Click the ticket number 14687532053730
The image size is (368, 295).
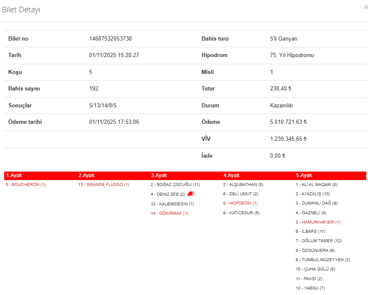click(x=110, y=39)
